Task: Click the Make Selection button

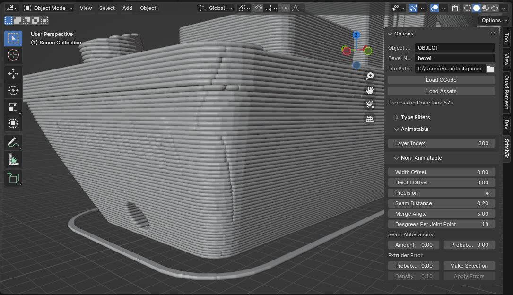Action: [x=469, y=266]
